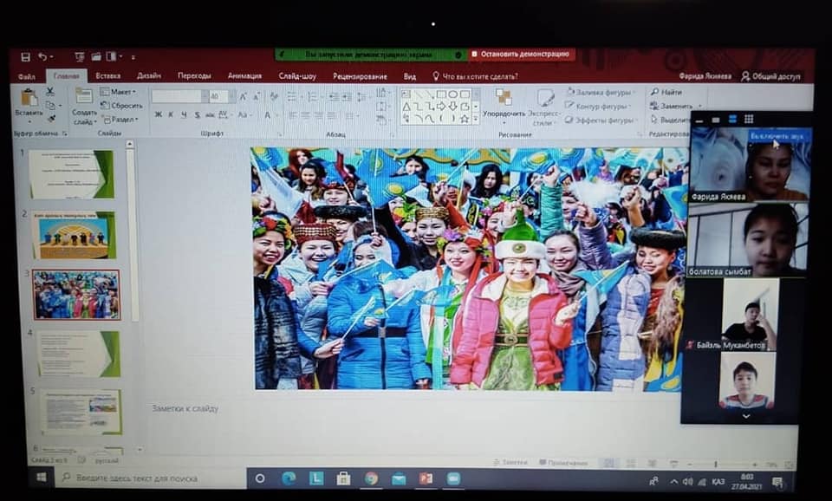Switch to the Design (Дизайн) tab
Screen dimensions: 832x501
(148, 76)
